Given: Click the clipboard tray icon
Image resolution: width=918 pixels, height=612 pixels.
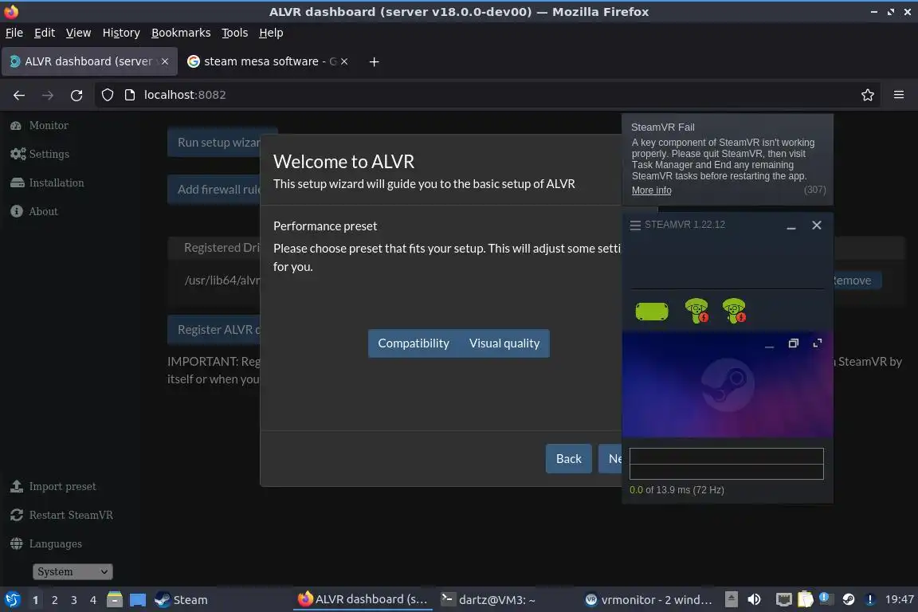Looking at the screenshot, I should coord(806,599).
